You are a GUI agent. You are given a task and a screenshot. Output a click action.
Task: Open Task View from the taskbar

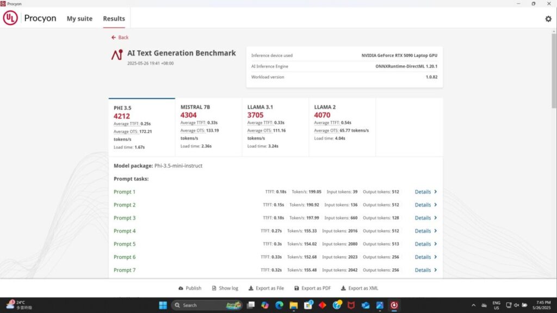point(251,305)
